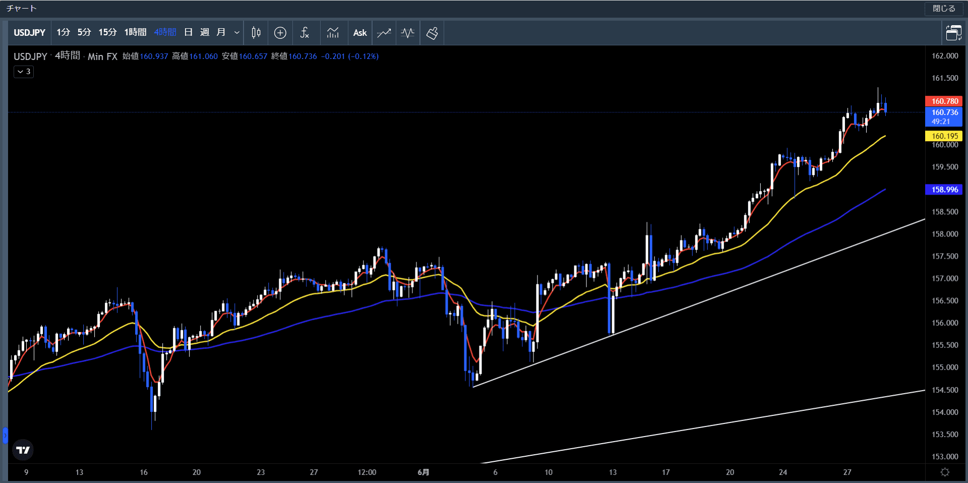Switch to weekly 週 timeframe
Screen dimensions: 968x483
pos(205,32)
